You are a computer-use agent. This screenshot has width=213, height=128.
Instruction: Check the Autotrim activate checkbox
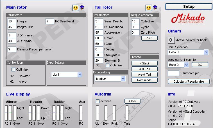click(98, 101)
